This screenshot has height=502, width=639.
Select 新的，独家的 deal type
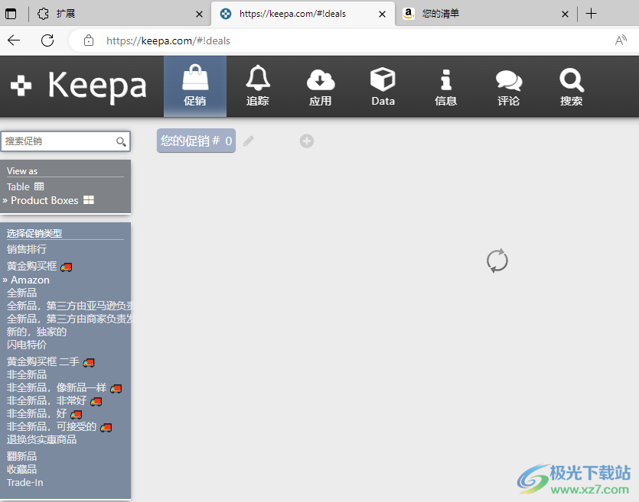pyautogui.click(x=36, y=332)
